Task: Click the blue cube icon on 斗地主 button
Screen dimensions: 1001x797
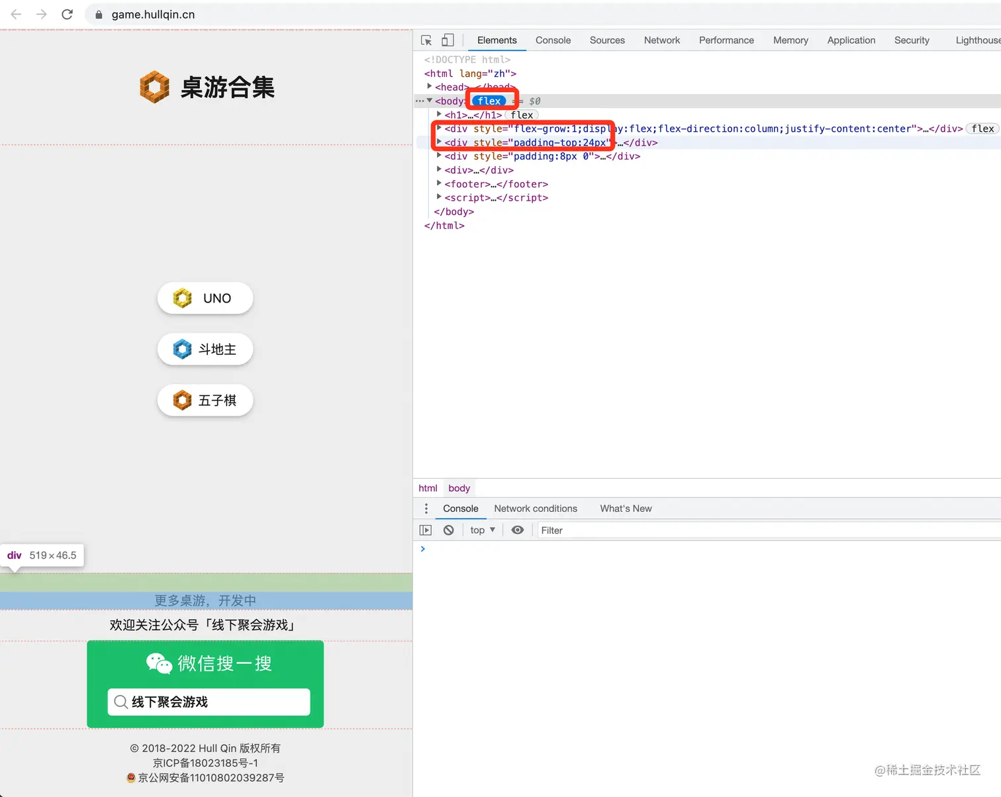Action: click(182, 349)
